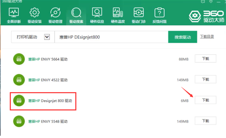Expand the 打印机驱动 category dropdown arrow

coord(47,37)
